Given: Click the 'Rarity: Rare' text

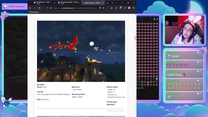Looking at the screenshot, I should tap(42, 87).
